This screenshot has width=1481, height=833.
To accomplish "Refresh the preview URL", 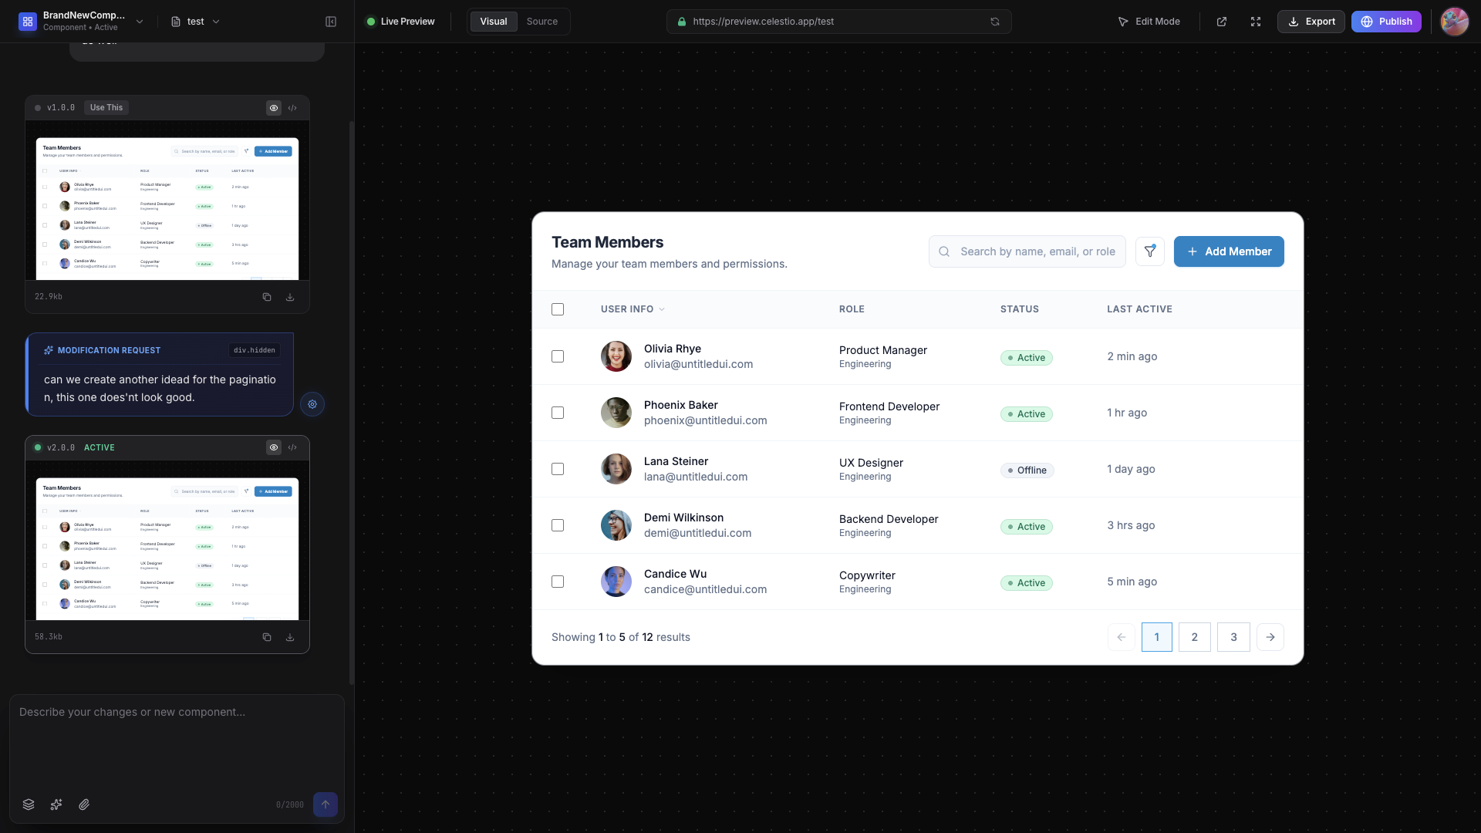I will tap(995, 22).
